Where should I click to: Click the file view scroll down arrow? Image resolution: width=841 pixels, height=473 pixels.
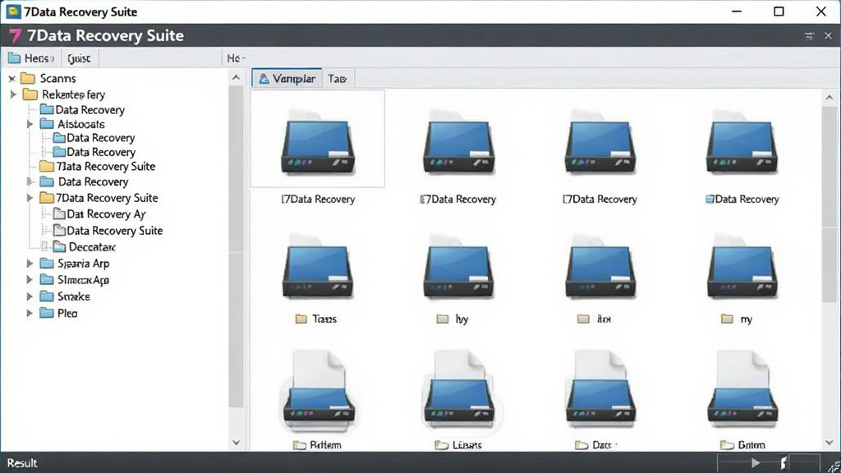click(830, 443)
